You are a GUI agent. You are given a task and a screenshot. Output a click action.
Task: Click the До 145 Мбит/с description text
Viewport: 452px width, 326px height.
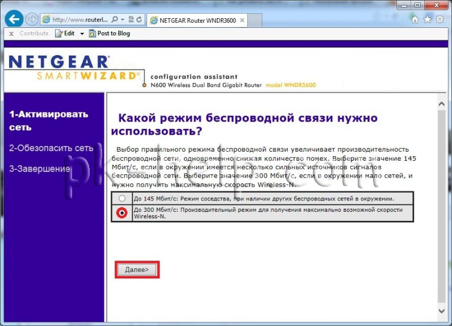(264, 199)
